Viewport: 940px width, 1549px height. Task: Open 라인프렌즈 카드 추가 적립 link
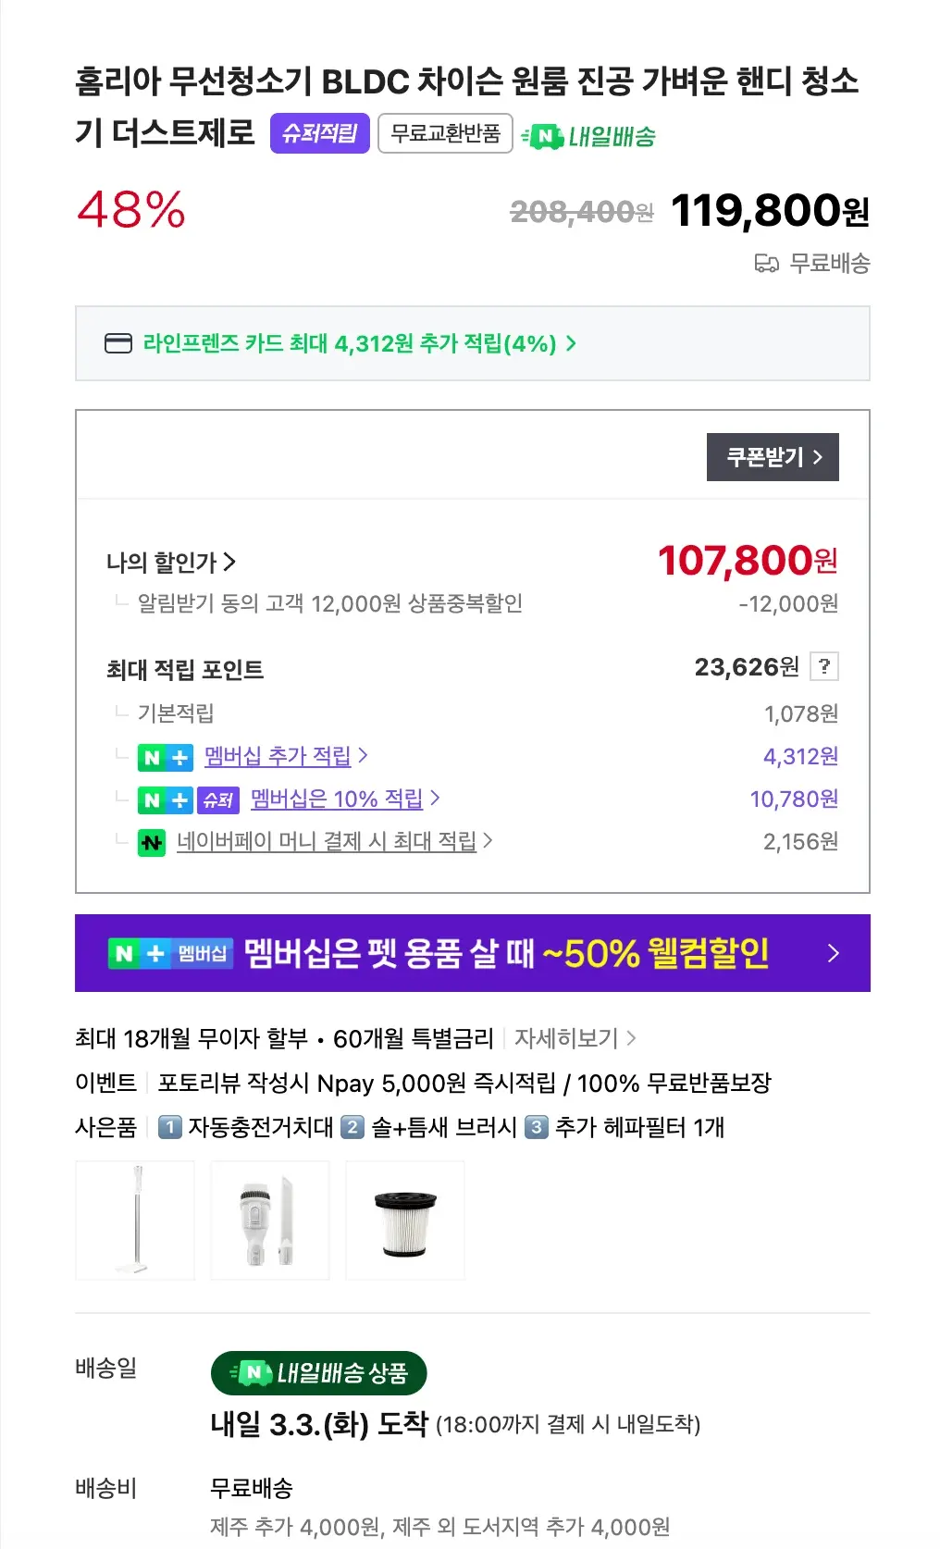359,343
